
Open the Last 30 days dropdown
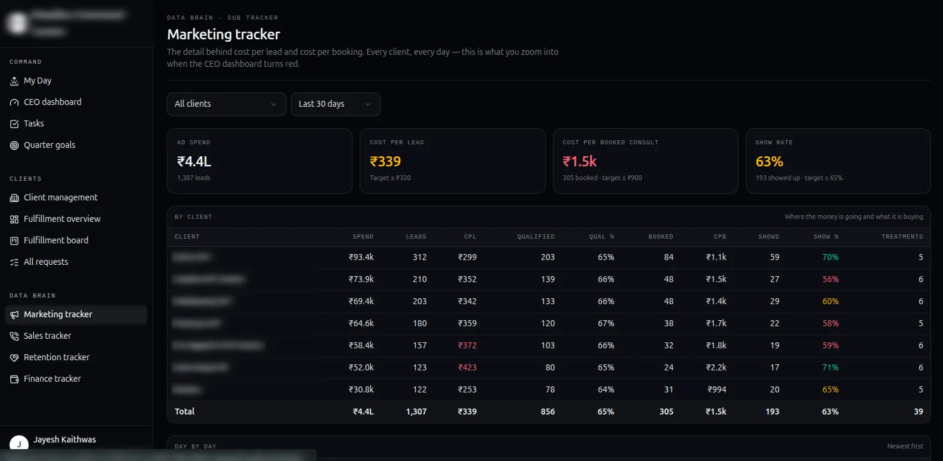(x=336, y=104)
